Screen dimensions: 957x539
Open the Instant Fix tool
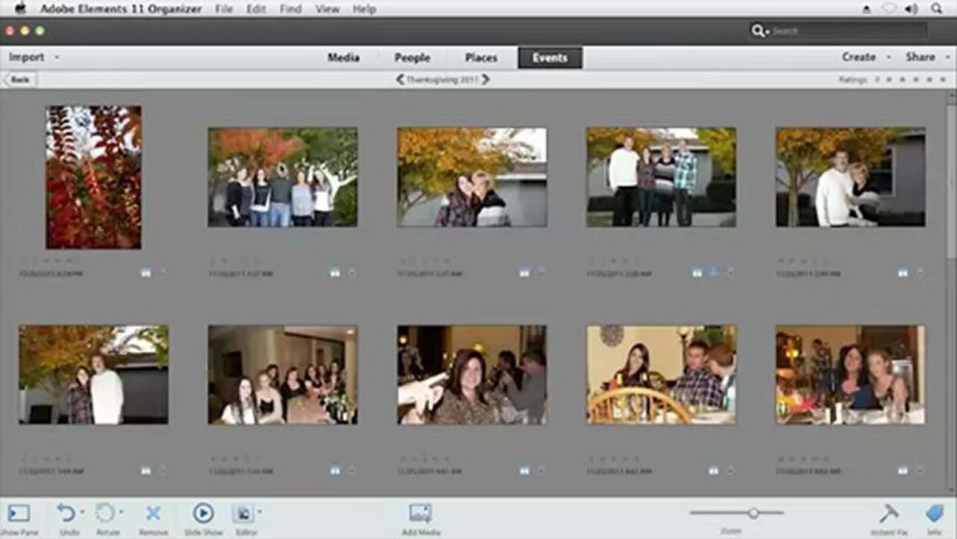(889, 513)
